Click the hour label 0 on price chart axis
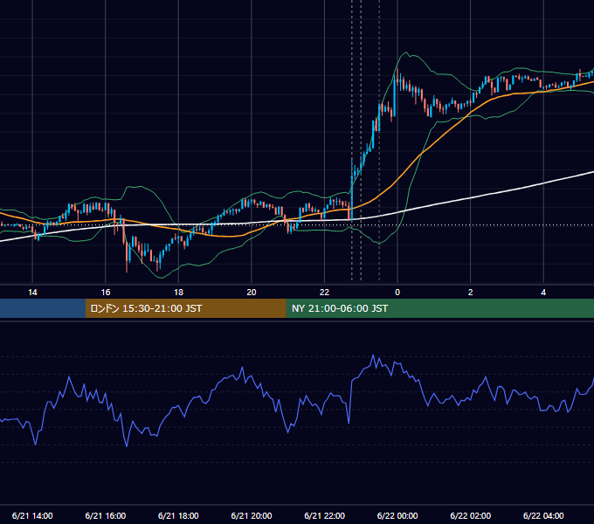Viewport: 594px width, 524px height. (x=397, y=293)
